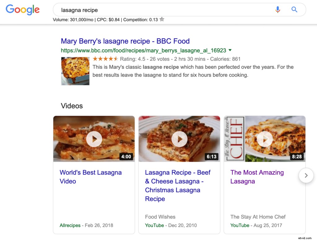317x241 pixels.
Task: Click the 4.5 star rating on the BBC result
Action: coord(105,59)
